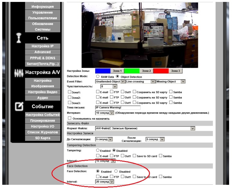Enable the Зона3 checkbox
The image size is (232, 188).
point(70,102)
